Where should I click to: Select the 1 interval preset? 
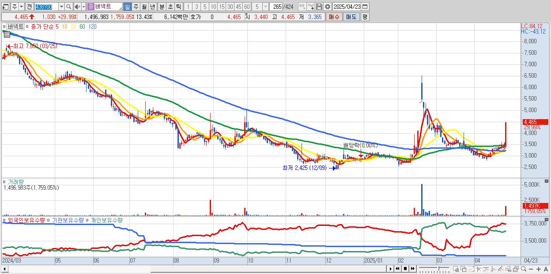point(188,7)
